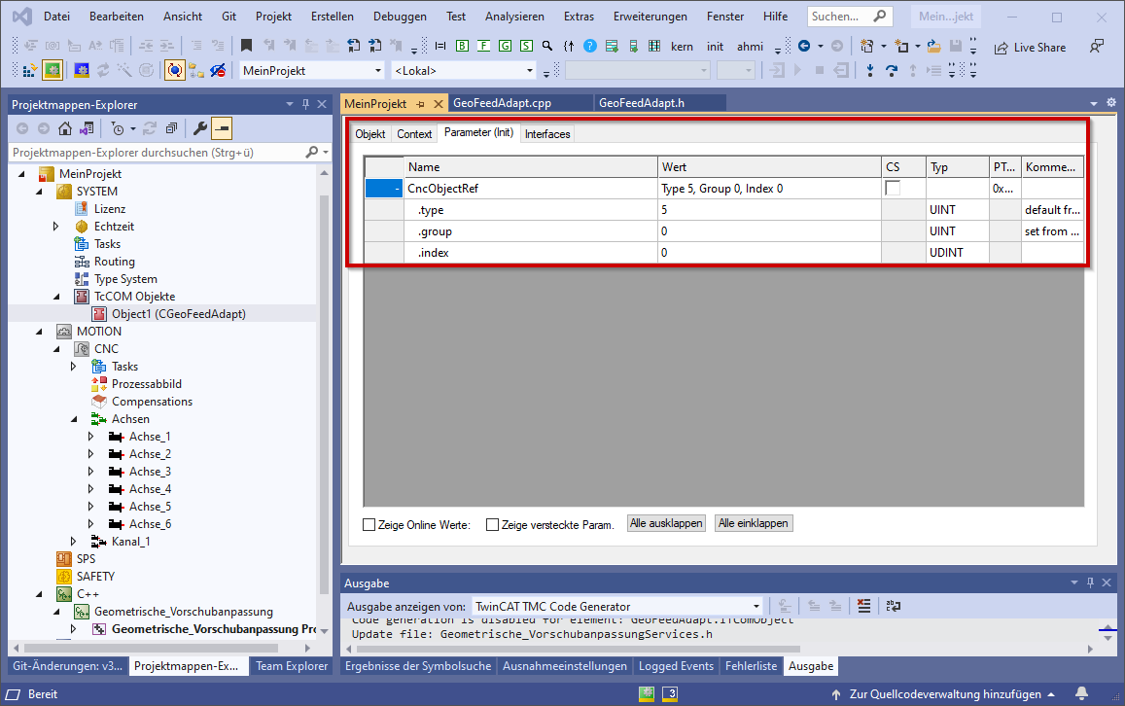Click the Home icon in Projektmappen-Explorer

pyautogui.click(x=64, y=128)
